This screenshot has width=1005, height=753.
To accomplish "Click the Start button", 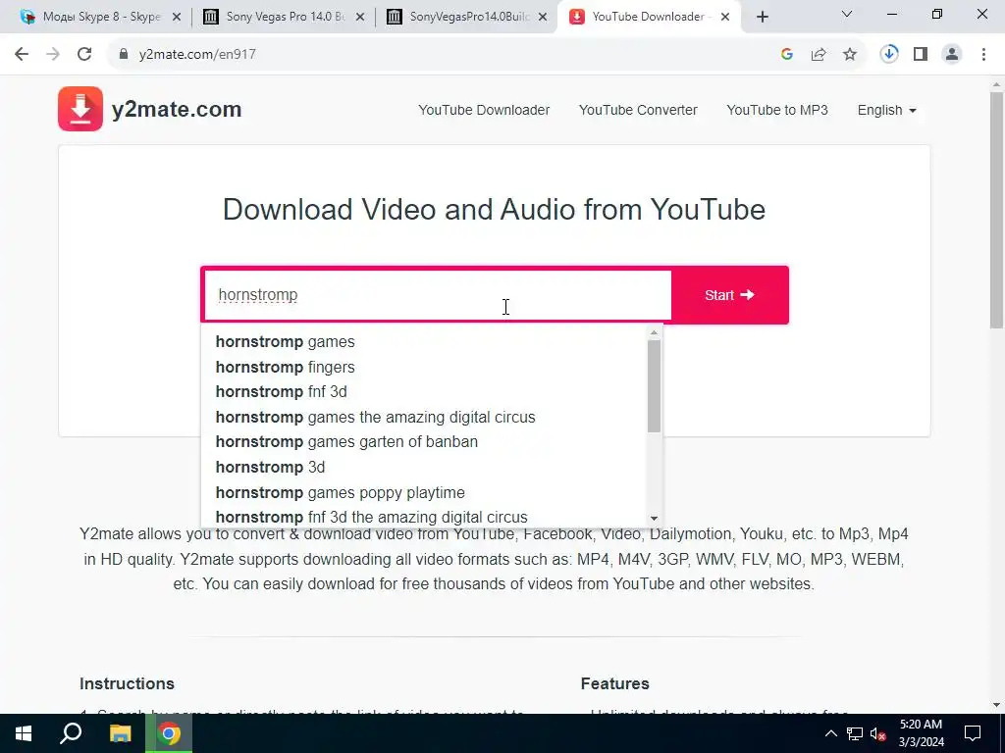I will click(730, 295).
